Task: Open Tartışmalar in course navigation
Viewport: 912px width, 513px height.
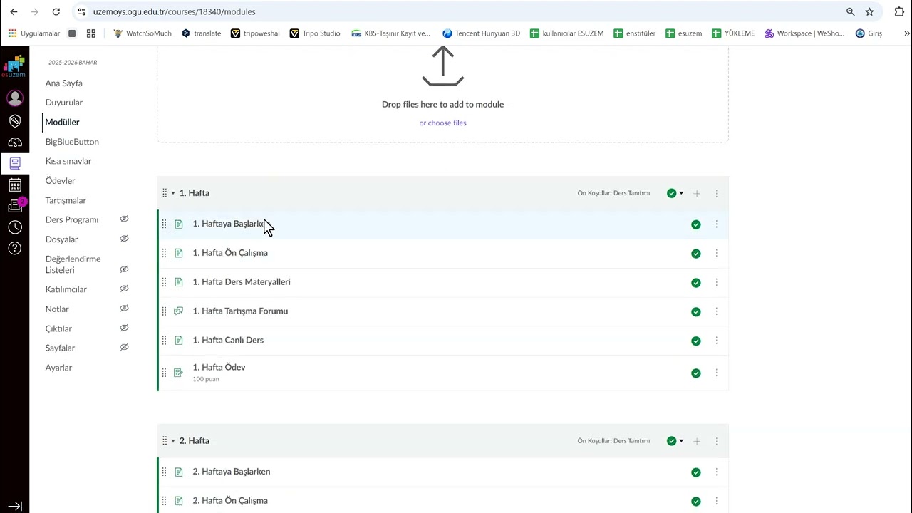Action: 66,200
